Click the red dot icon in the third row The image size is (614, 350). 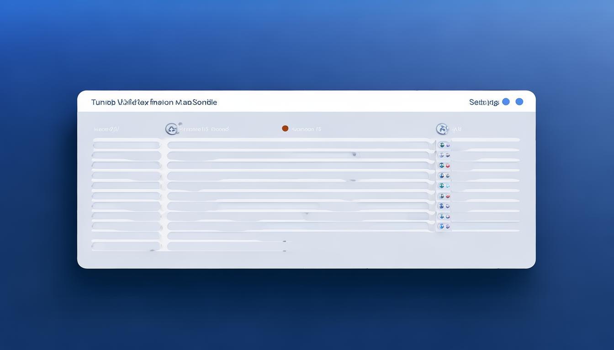tap(448, 165)
